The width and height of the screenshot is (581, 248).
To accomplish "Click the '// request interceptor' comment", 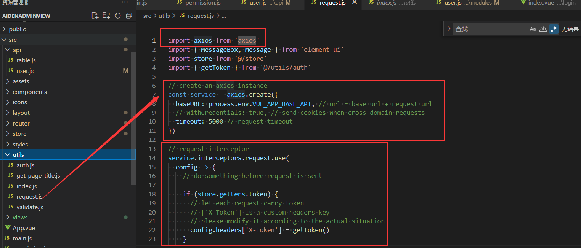I will click(x=209, y=149).
